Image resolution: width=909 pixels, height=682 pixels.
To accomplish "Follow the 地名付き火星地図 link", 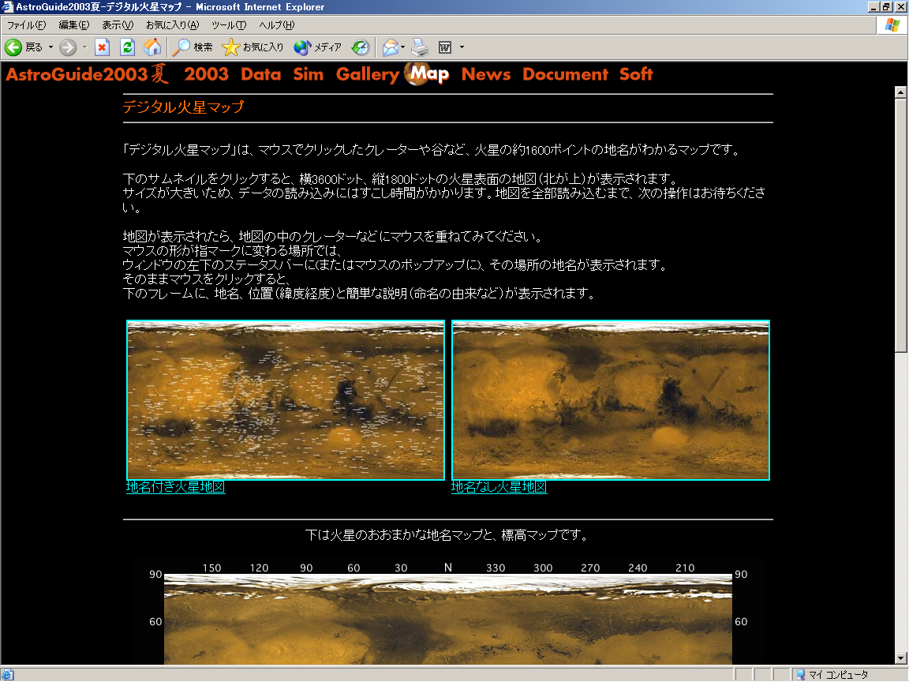I will [175, 487].
